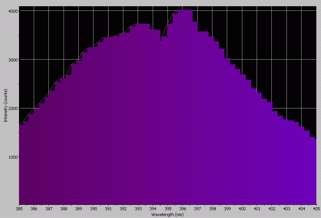
Task: Click the 400 wavelength axis label
Action: pyautogui.click(x=242, y=209)
